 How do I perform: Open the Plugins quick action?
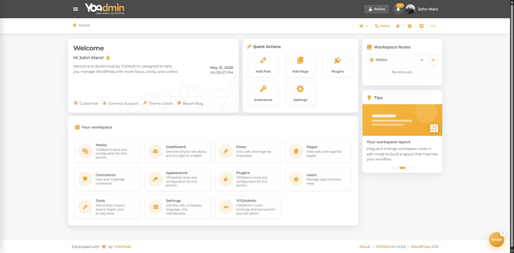click(x=338, y=65)
